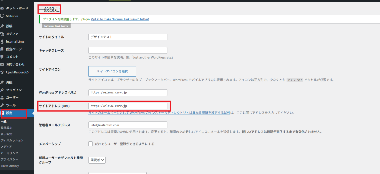Click the pushpin icon beside 投稿
Screen dimensions: 380x174
pos(2,26)
